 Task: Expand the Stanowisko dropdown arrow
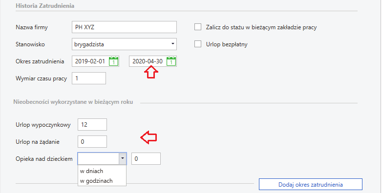173,44
